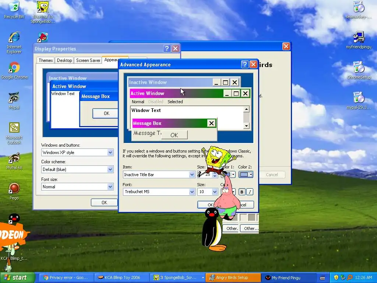Click the preview scrollbar down arrow
This screenshot has width=377, height=283.
pyautogui.click(x=246, y=126)
